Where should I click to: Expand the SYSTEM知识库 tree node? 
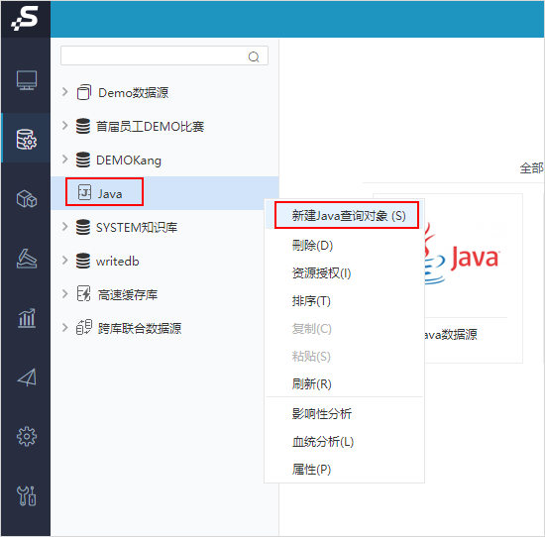[x=64, y=227]
